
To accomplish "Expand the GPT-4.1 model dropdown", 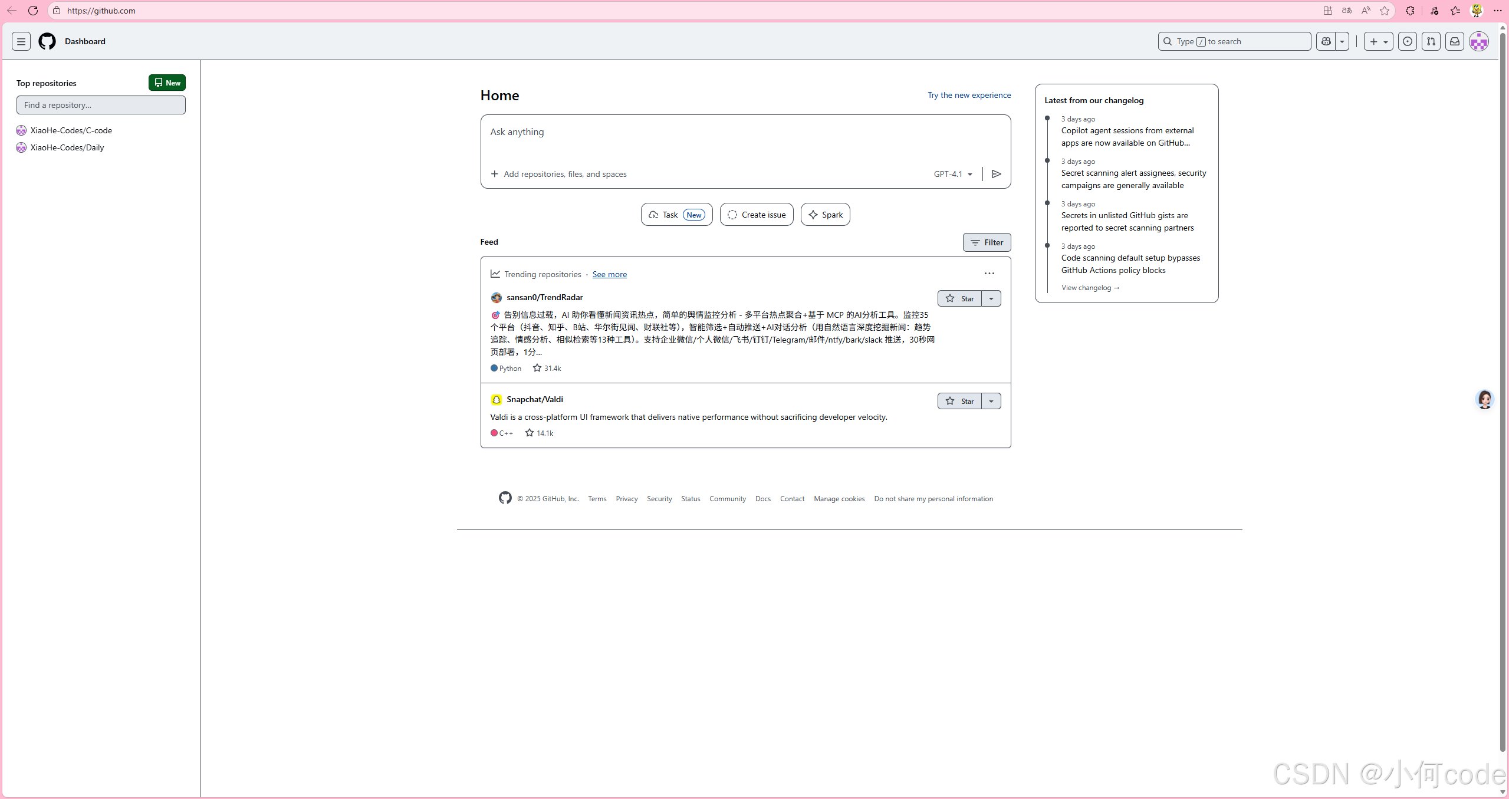I will point(953,174).
